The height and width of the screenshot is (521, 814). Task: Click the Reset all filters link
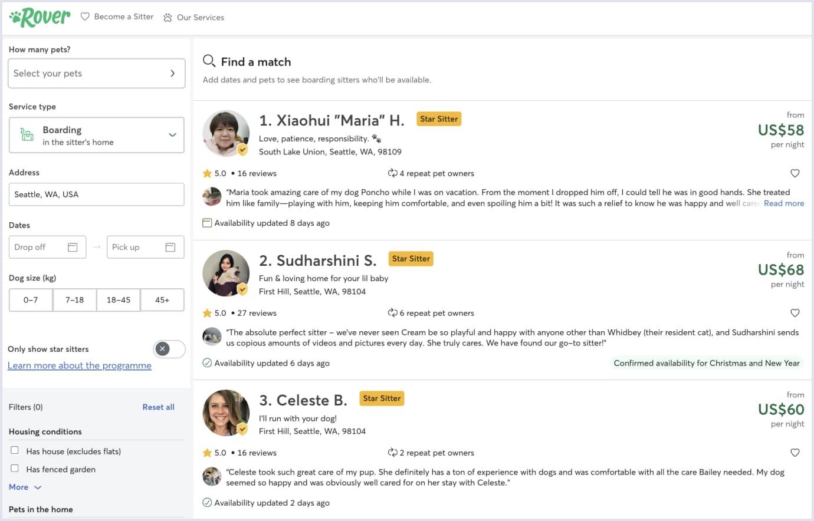158,407
